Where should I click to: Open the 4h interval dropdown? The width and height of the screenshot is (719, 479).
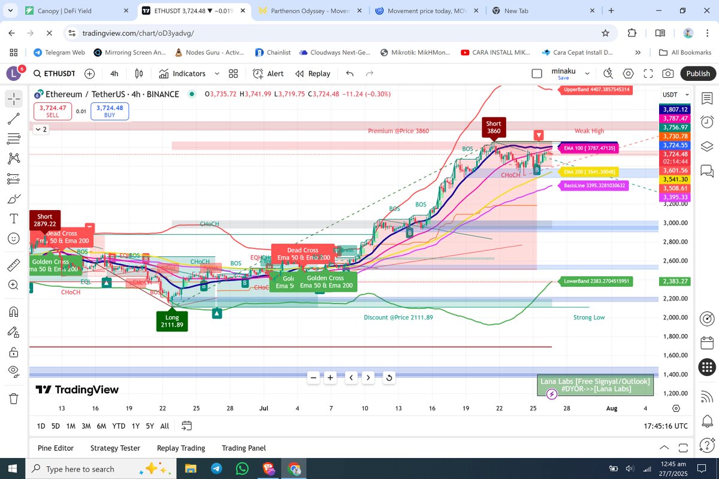(114, 74)
